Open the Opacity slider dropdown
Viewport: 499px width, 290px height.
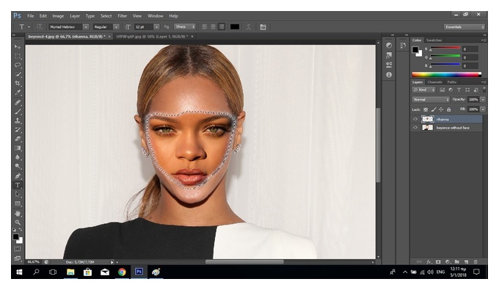(x=483, y=100)
